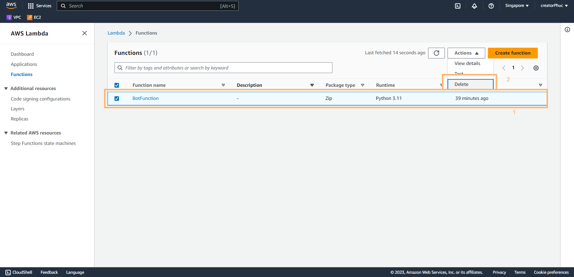Click the Zip package type cell
The height and width of the screenshot is (277, 574).
click(x=329, y=98)
